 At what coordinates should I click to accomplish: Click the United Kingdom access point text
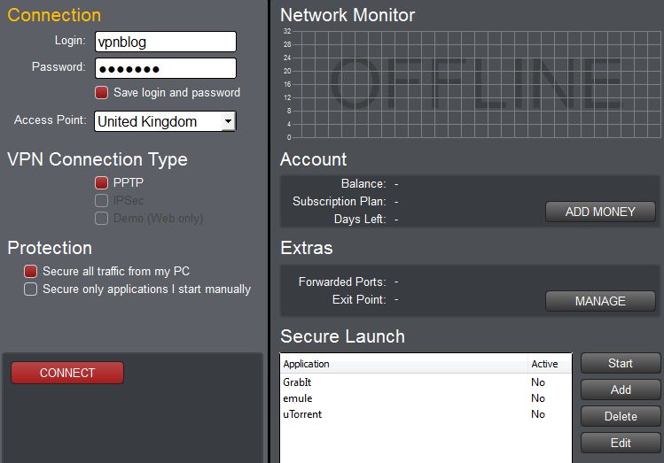click(147, 122)
